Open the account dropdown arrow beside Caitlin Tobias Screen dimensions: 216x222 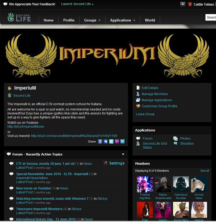pyautogui.click(x=183, y=4)
